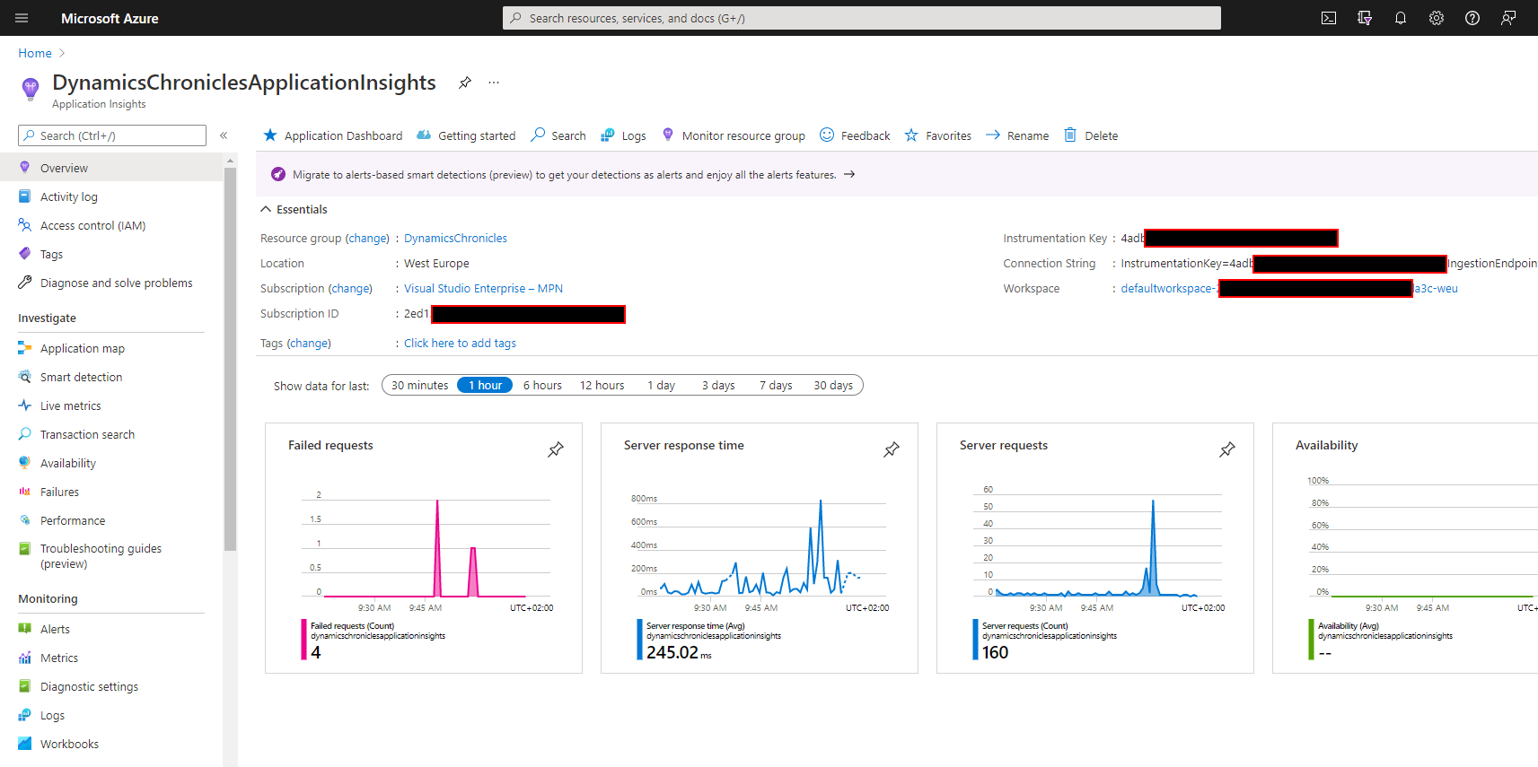The height and width of the screenshot is (767, 1538).
Task: Pin the Server requests chart
Action: click(1227, 449)
